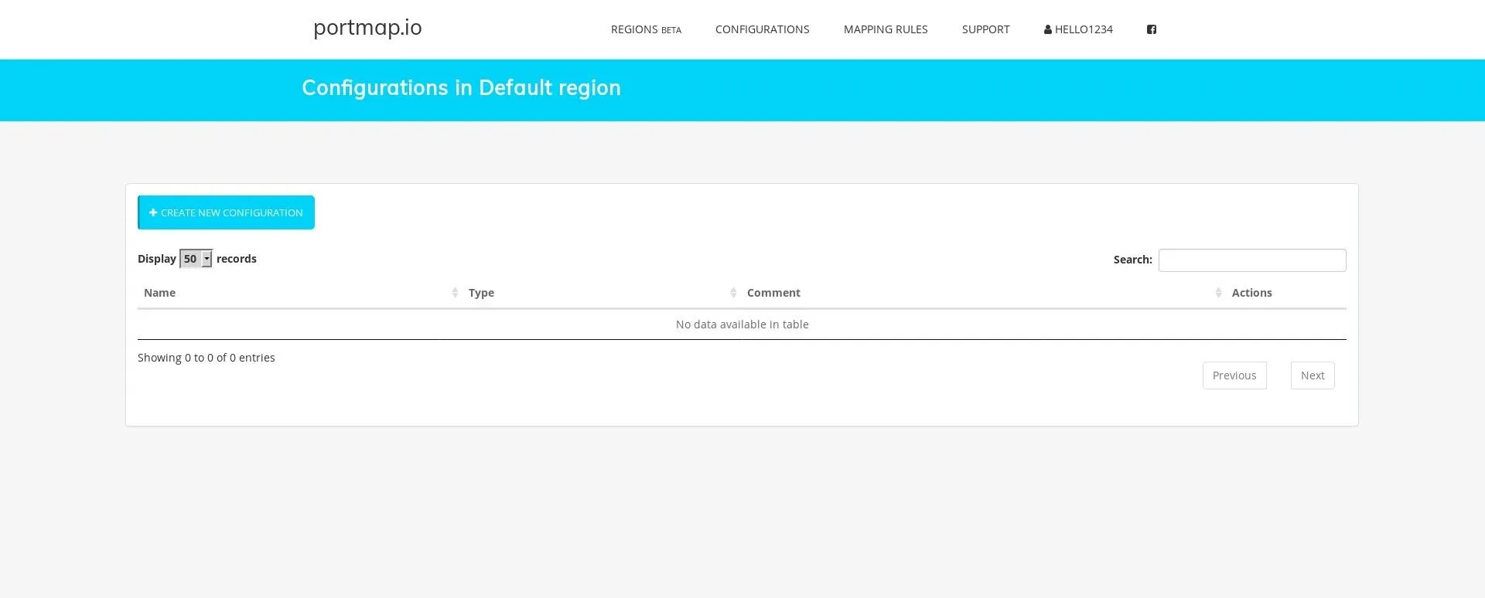Click the Name column sort arrows
Screen dimensions: 1485x598
pos(455,293)
